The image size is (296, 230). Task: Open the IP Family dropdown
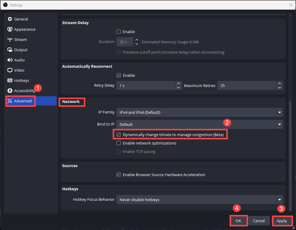click(199, 112)
